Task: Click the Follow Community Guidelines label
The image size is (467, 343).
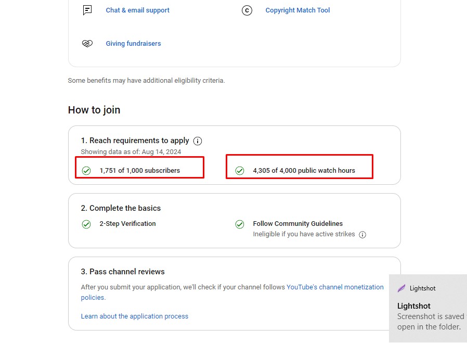Action: coord(297,224)
